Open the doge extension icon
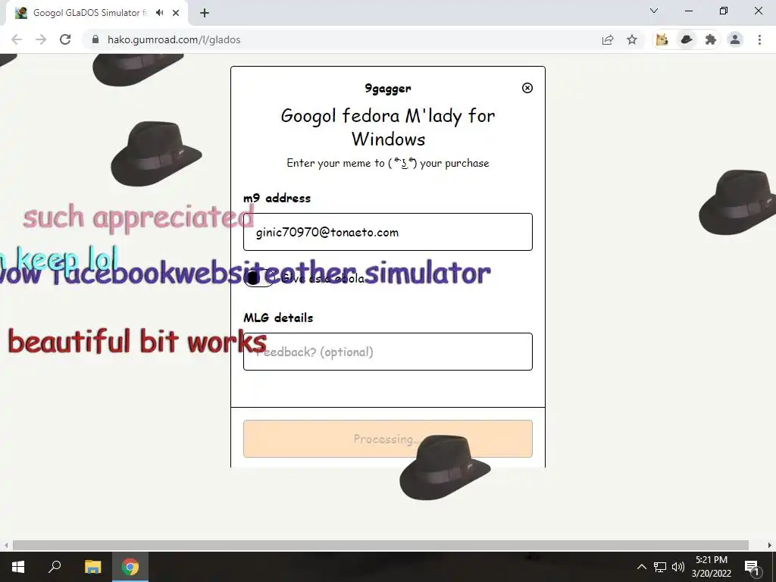Screen dimensions: 776x582 tap(662, 39)
